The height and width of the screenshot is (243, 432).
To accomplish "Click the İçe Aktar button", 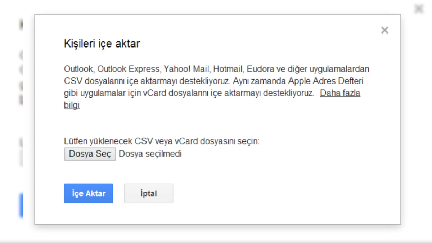I will point(89,193).
